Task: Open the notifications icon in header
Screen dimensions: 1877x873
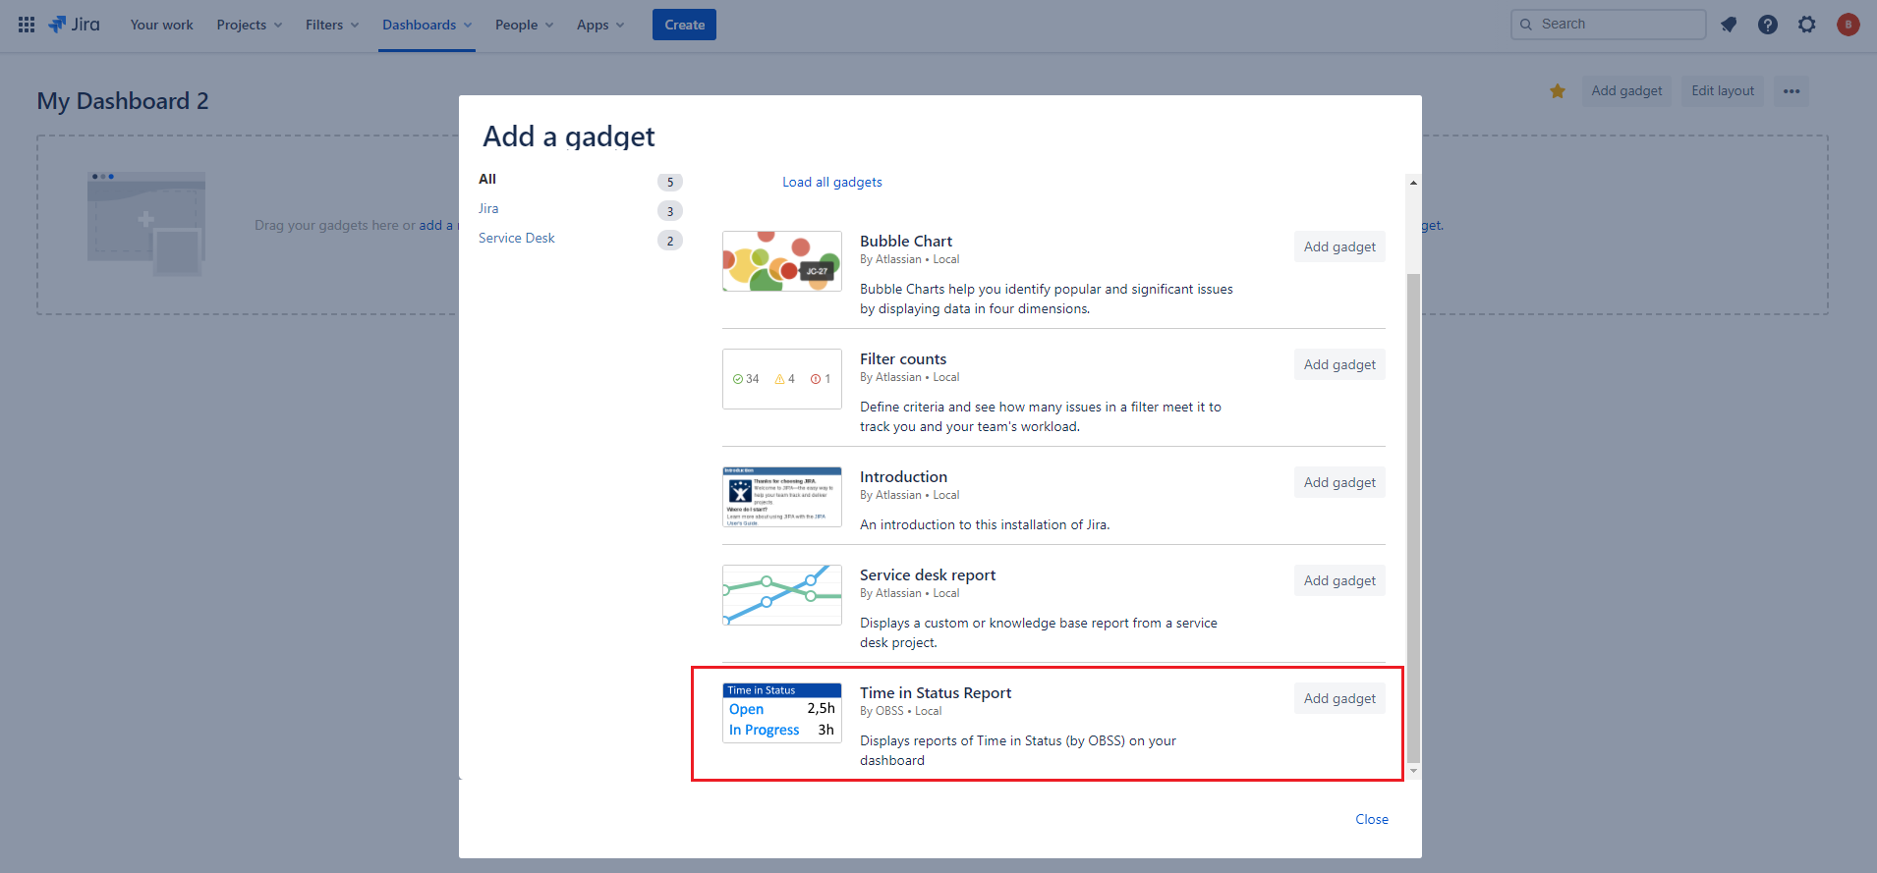Action: [x=1729, y=25]
